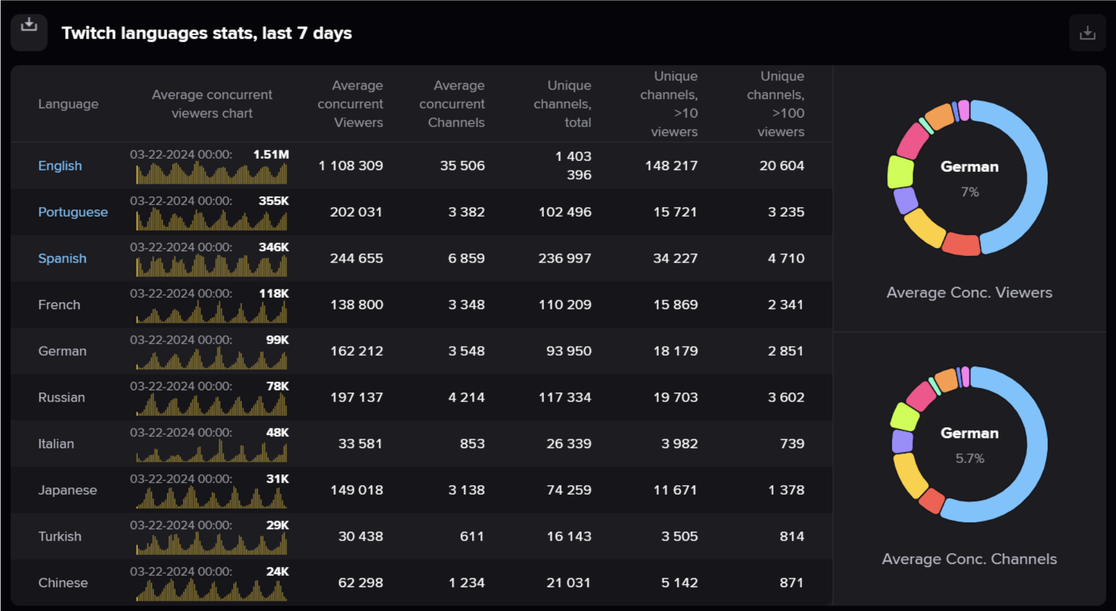Click the Unique channels >100 viewers header
This screenshot has width=1116, height=611.
[x=775, y=104]
